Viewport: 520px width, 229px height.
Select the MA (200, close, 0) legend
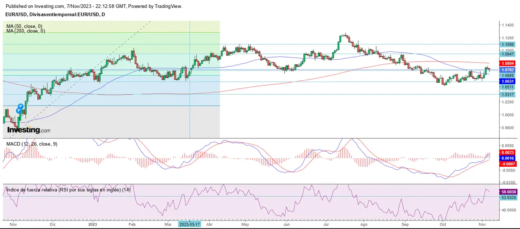[26, 31]
